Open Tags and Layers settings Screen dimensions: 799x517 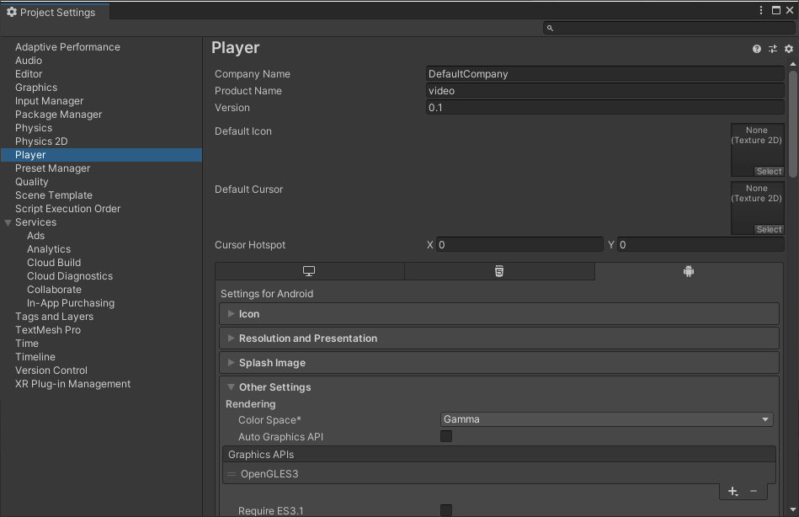coord(55,317)
